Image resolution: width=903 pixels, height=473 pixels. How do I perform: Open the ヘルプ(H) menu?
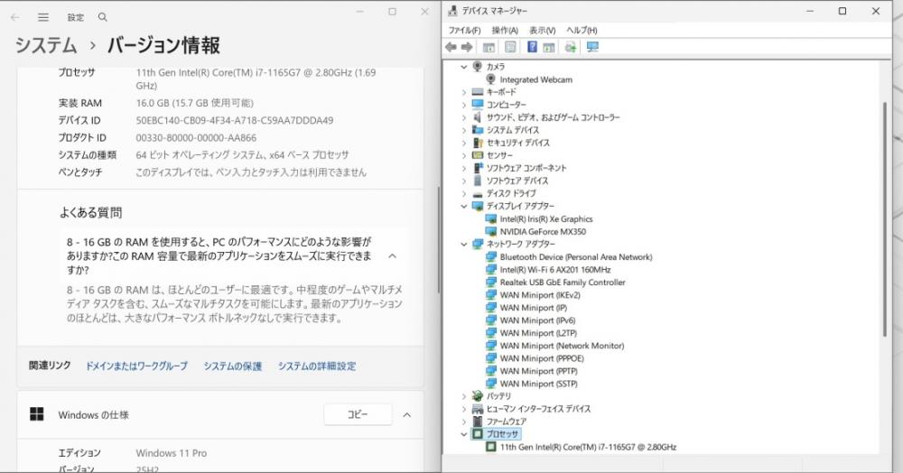[582, 30]
